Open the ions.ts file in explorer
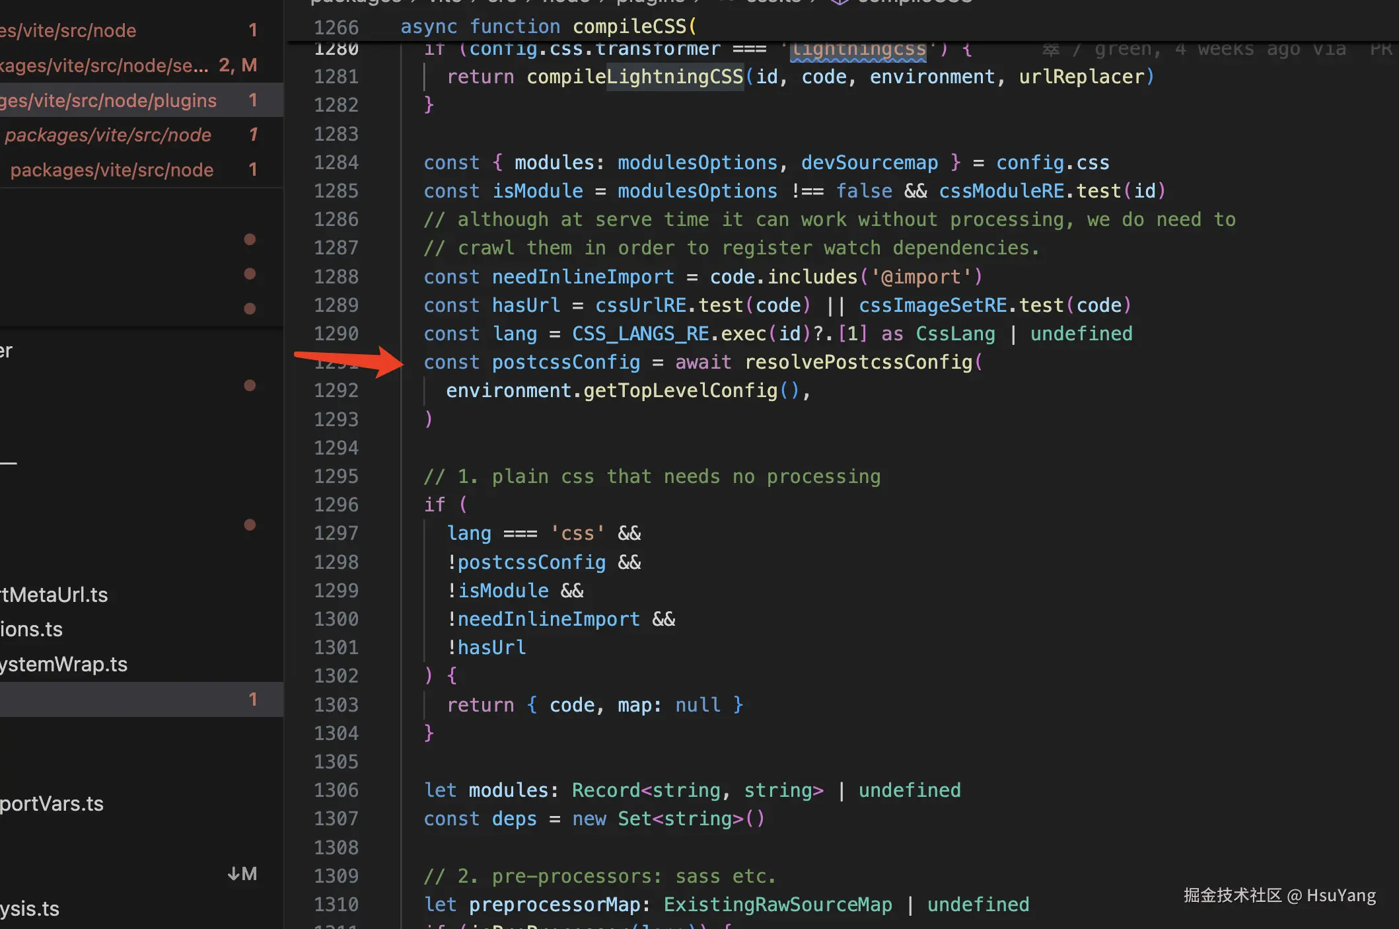 [32, 629]
